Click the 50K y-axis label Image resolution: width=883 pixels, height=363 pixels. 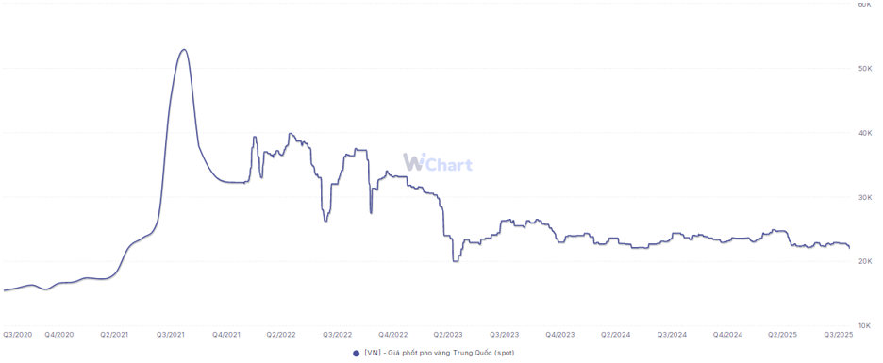click(864, 68)
